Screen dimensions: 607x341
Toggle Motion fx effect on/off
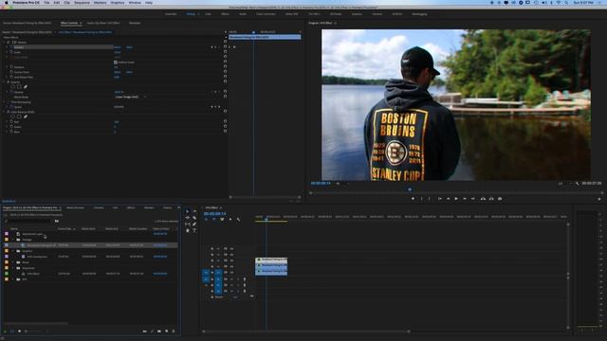[9, 42]
